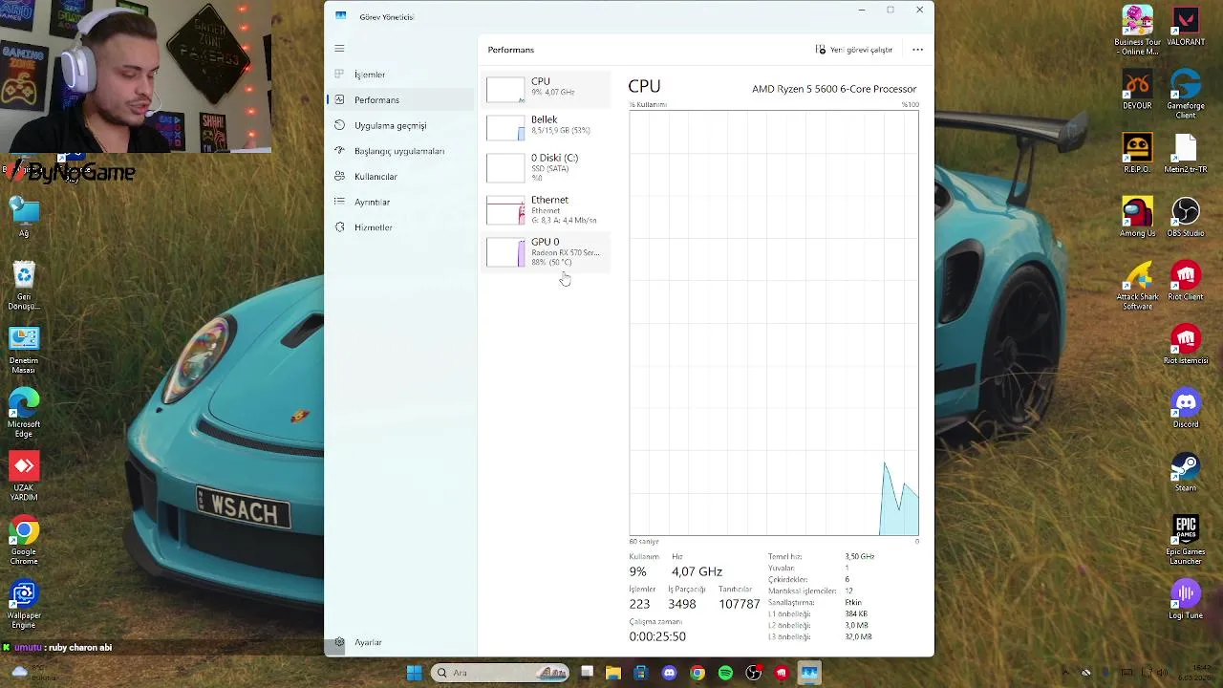
Task: Open Gameforge Client desktop shortcut
Action: pos(1186,95)
